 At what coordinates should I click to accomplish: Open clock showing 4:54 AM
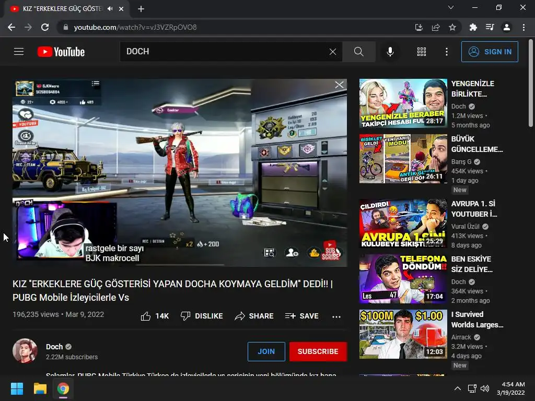511,388
